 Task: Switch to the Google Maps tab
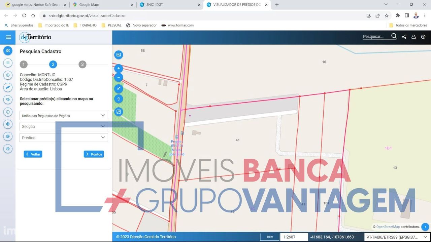pyautogui.click(x=102, y=5)
